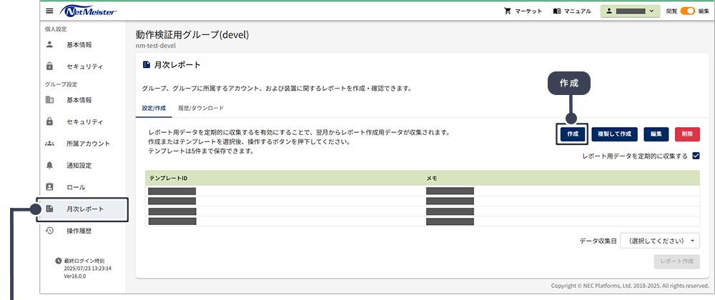This screenshot has width=715, height=300.
Task: Uncheck レポート用データを定期的に収集する checkbox
Action: pyautogui.click(x=696, y=156)
